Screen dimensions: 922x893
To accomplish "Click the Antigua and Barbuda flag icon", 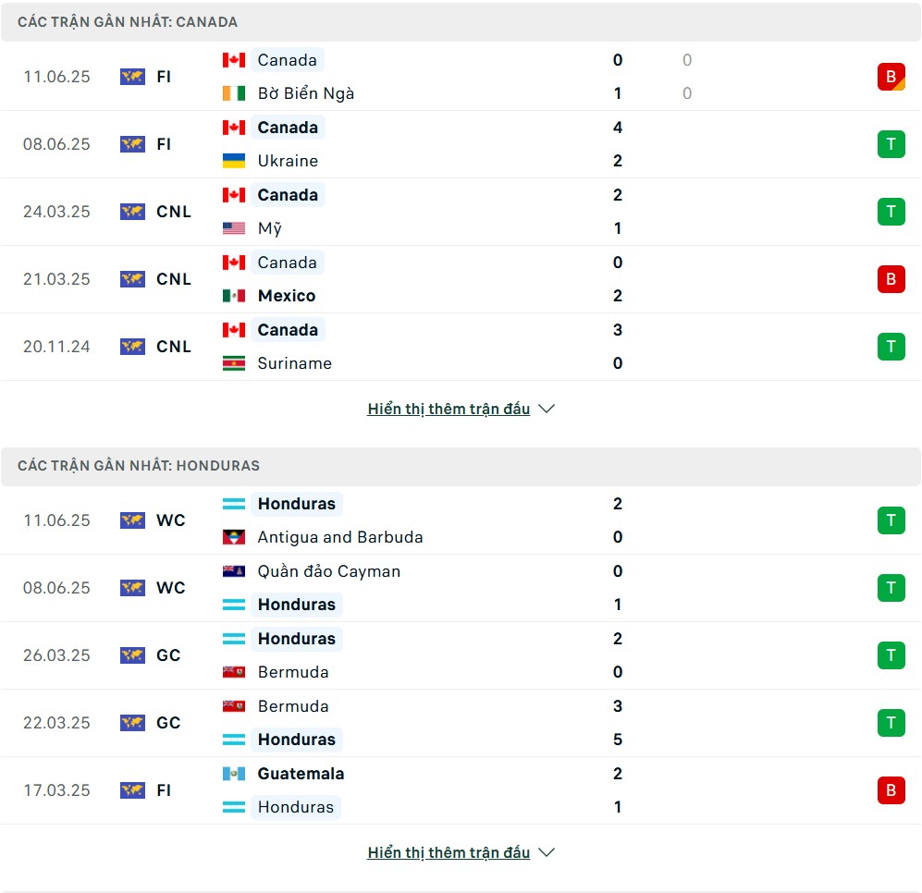I will coord(233,537).
